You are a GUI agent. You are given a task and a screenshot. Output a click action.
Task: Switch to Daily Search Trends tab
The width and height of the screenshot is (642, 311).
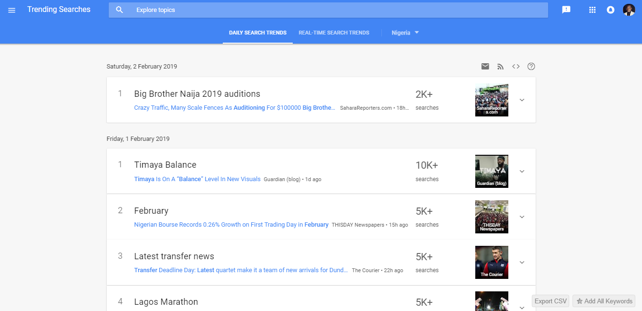pyautogui.click(x=258, y=33)
